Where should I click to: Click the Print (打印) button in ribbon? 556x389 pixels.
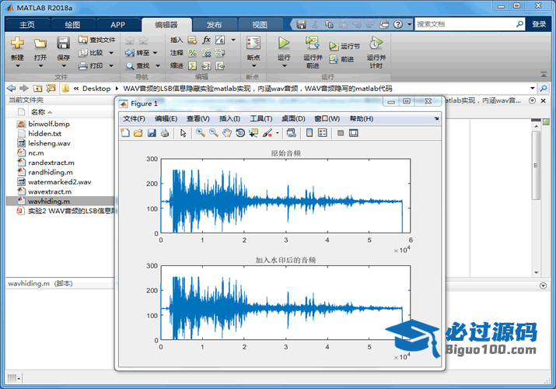point(92,65)
